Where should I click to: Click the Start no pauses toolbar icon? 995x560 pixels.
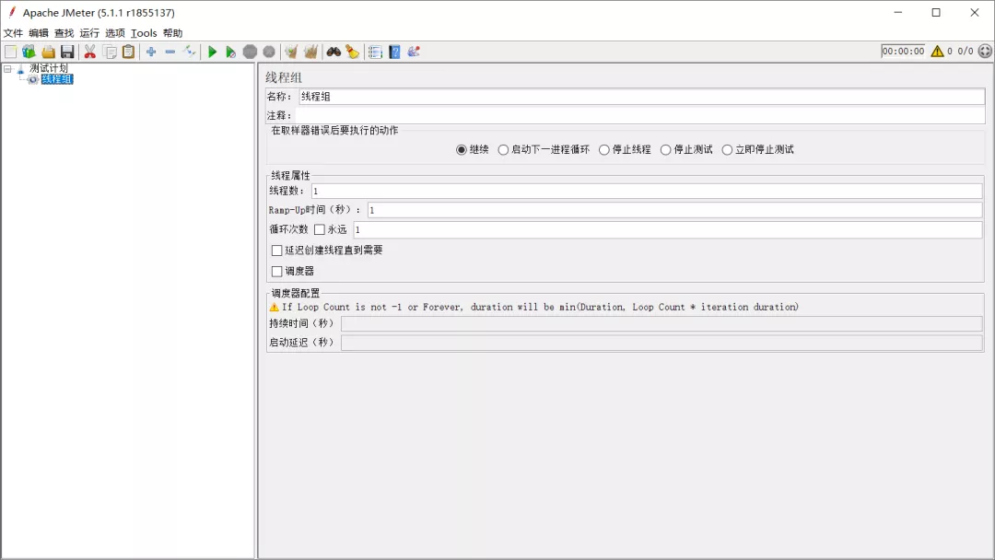click(x=231, y=51)
